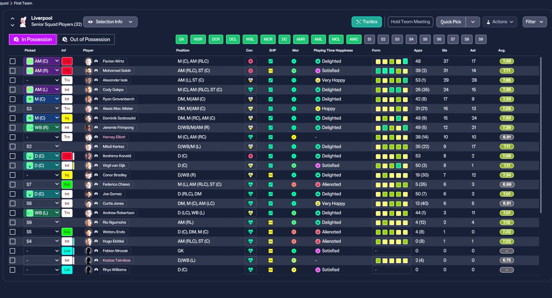
Task: Click the Liverpool club crest
Action: (x=24, y=22)
